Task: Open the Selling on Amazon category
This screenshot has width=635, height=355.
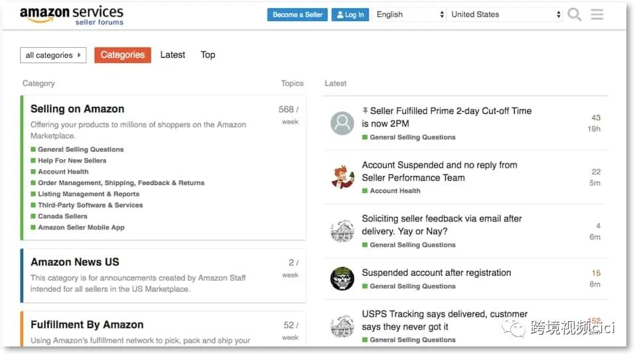Action: coord(78,109)
